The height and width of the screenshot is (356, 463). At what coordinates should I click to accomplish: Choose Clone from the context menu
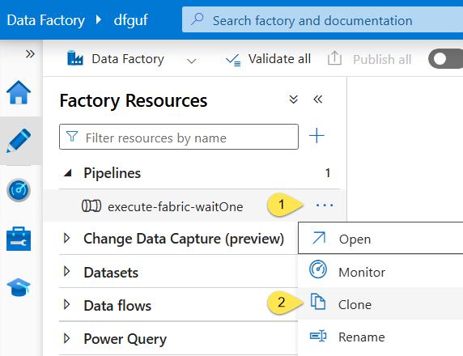[x=380, y=303]
